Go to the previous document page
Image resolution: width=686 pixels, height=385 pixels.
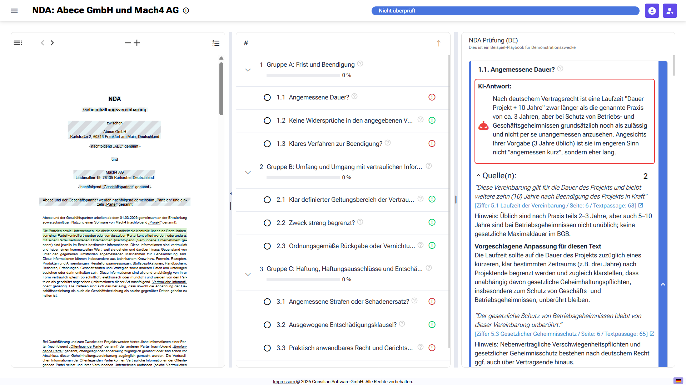click(43, 43)
